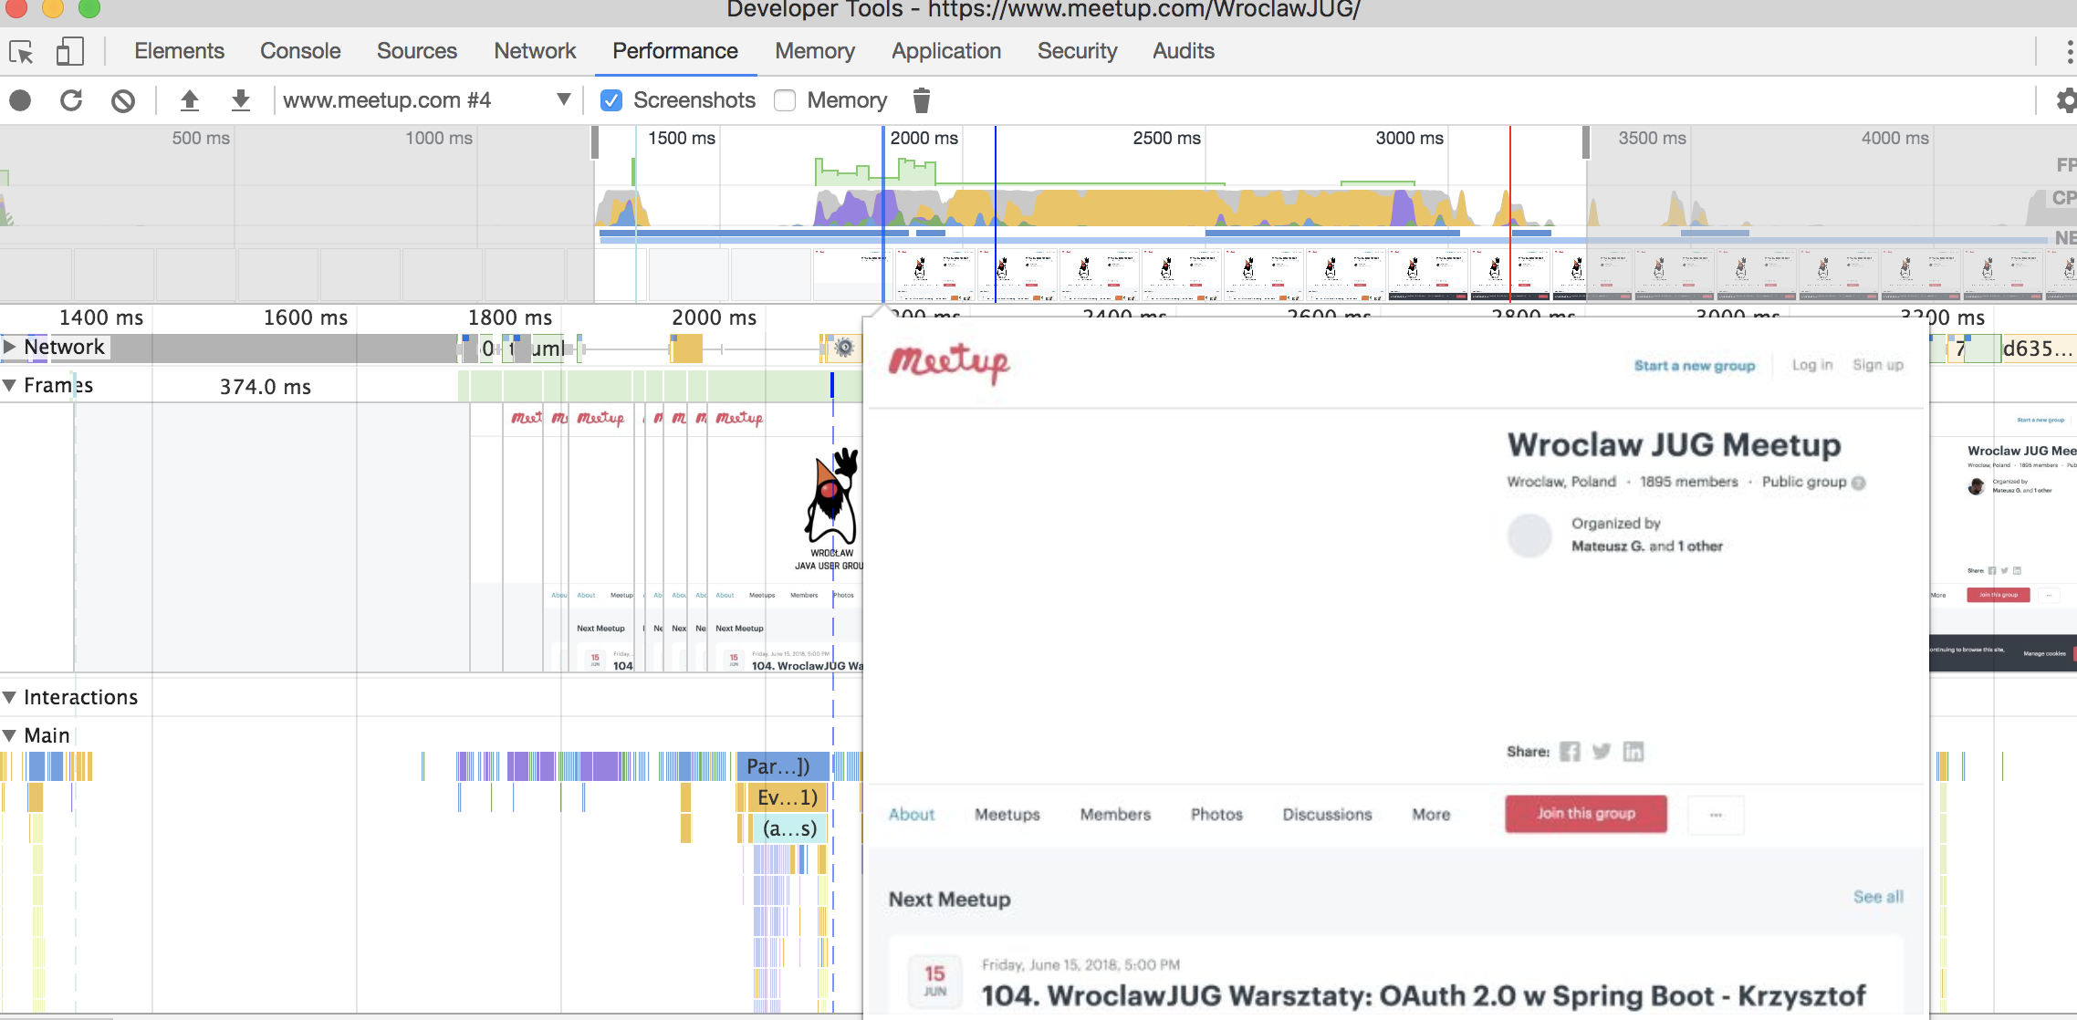Open the Console tab
This screenshot has height=1020, width=2077.
300,51
